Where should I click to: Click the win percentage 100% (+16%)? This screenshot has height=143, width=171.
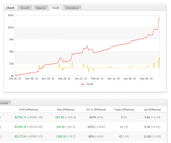pyautogui.click(x=96, y=127)
